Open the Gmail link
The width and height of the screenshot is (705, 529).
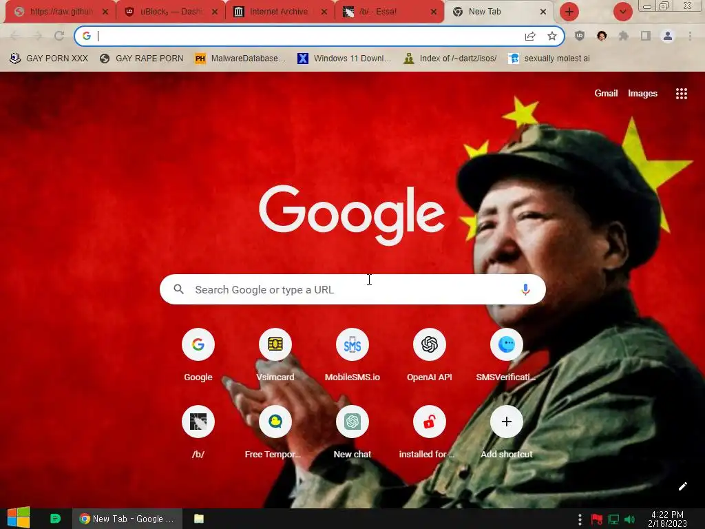click(x=606, y=93)
